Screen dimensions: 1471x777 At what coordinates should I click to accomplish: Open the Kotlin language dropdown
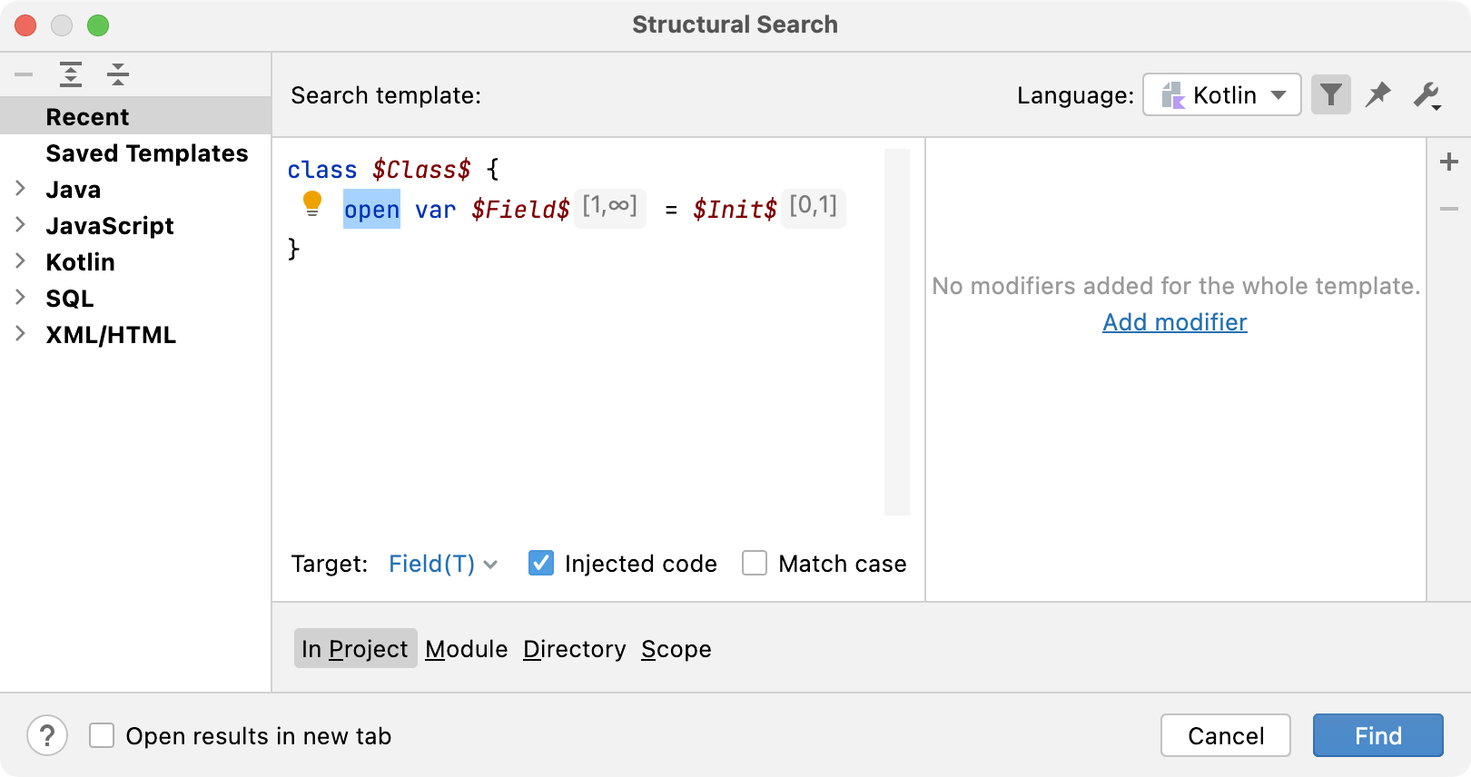[x=1222, y=94]
